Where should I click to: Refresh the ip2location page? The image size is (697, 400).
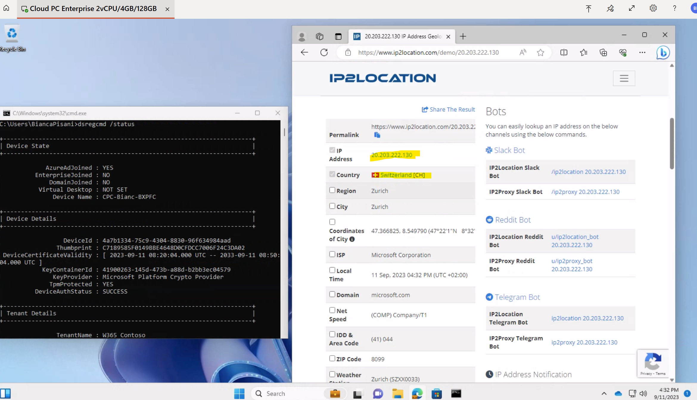[324, 52]
